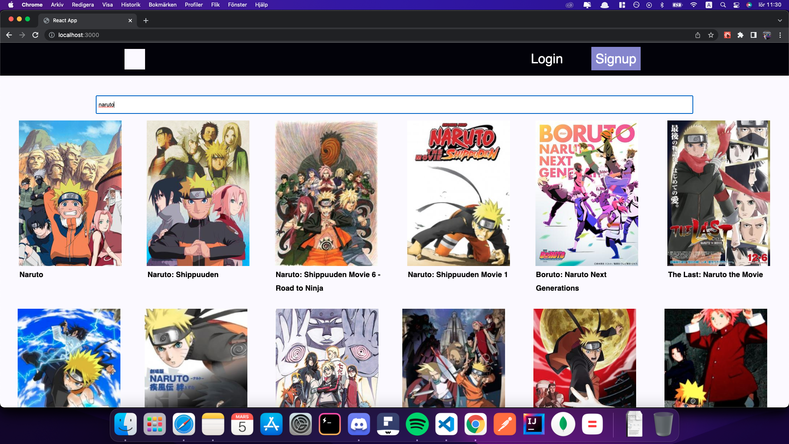Close the React App tab
Screen dimensions: 789x444
pyautogui.click(x=130, y=21)
